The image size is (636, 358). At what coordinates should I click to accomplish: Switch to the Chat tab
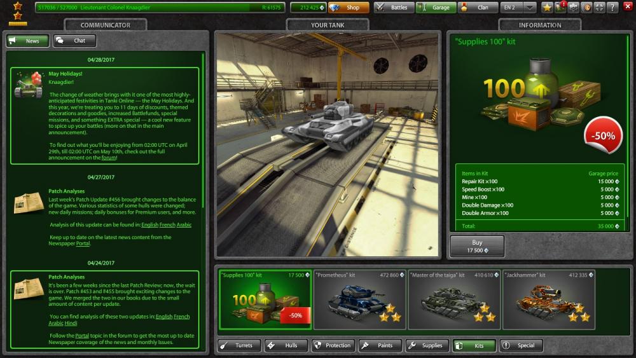[74, 41]
